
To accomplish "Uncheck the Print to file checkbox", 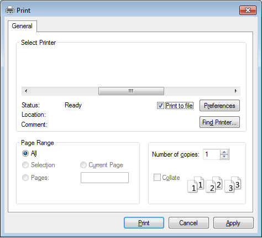I will coord(160,106).
